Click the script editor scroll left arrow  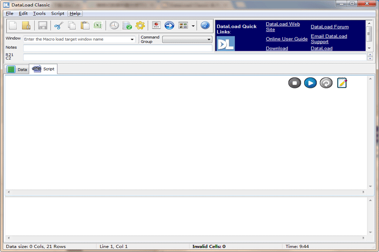(9, 192)
